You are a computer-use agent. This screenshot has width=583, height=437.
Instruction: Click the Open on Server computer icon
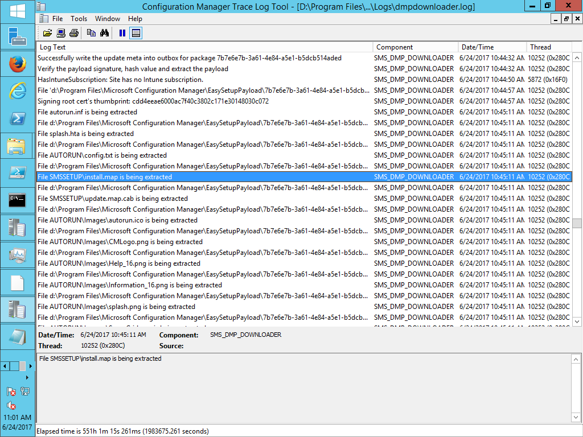61,33
